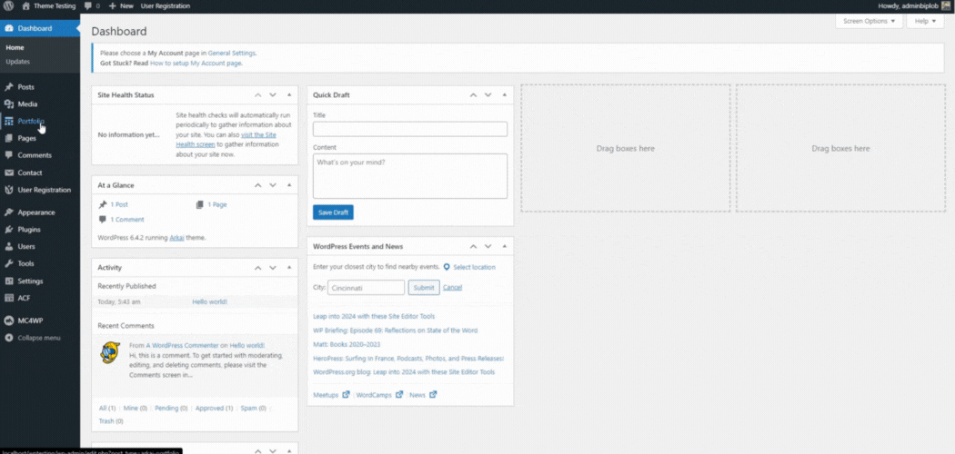The image size is (955, 454).
Task: Open the 1 Post link in At a Glance
Action: (119, 205)
